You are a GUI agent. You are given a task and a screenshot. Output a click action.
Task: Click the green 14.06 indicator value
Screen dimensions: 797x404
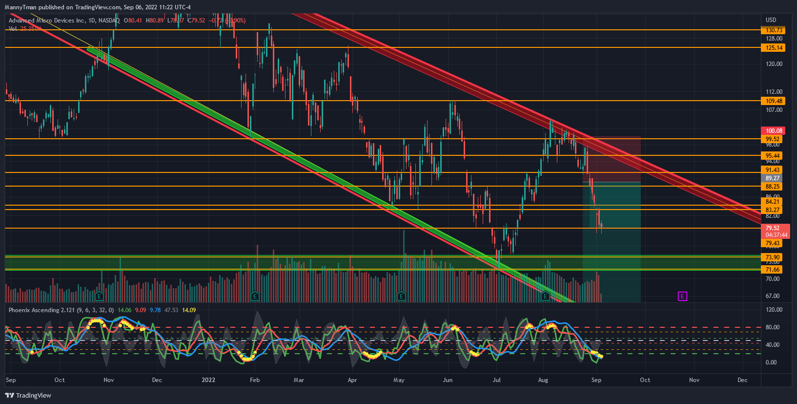tap(124, 310)
